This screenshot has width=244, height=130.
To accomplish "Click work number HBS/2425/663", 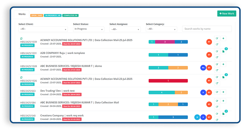I will click(28, 91).
